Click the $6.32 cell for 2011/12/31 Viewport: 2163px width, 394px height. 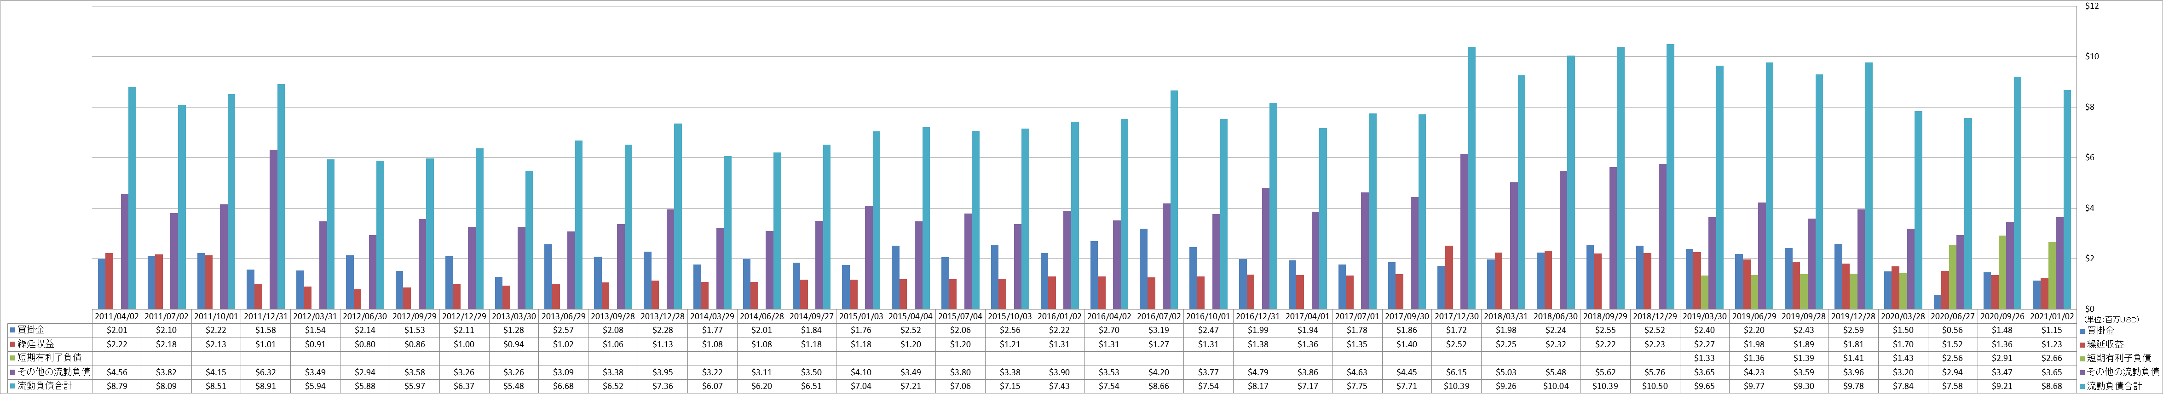(x=265, y=371)
